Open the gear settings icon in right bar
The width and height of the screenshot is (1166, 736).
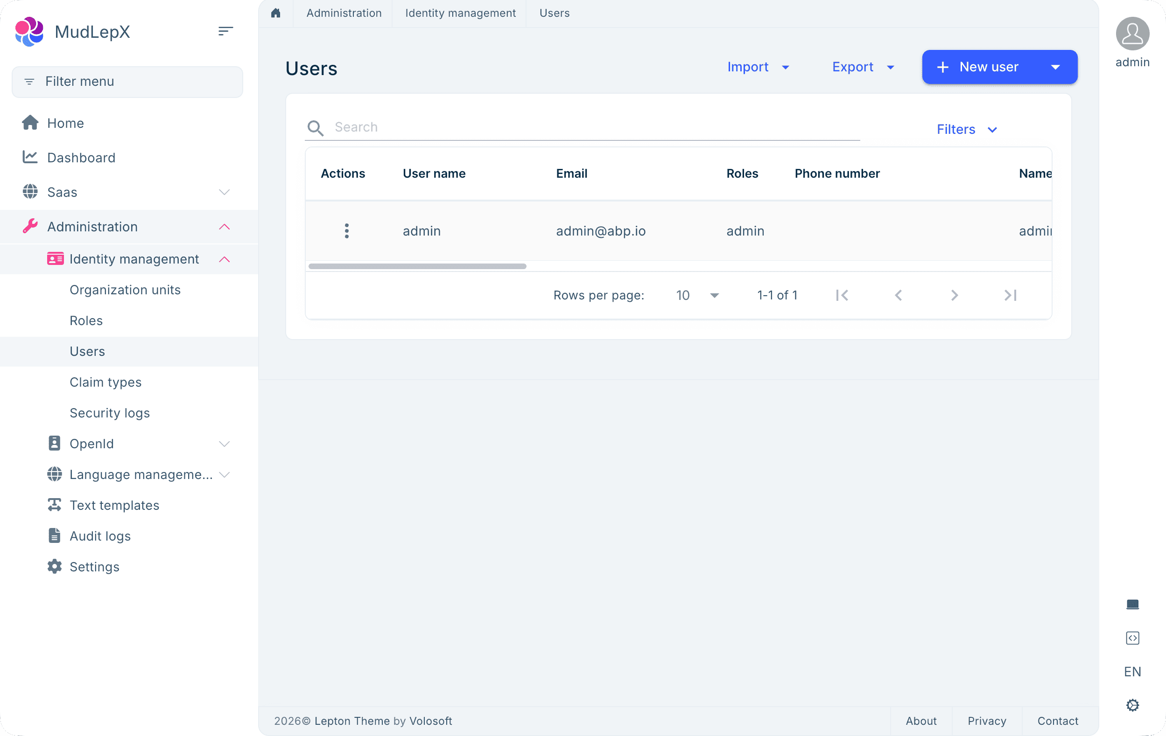(1132, 705)
